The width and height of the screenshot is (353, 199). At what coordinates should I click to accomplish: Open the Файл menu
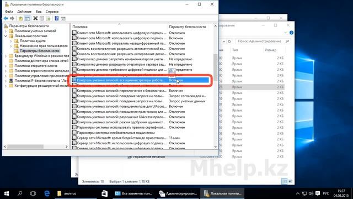pos(9,12)
